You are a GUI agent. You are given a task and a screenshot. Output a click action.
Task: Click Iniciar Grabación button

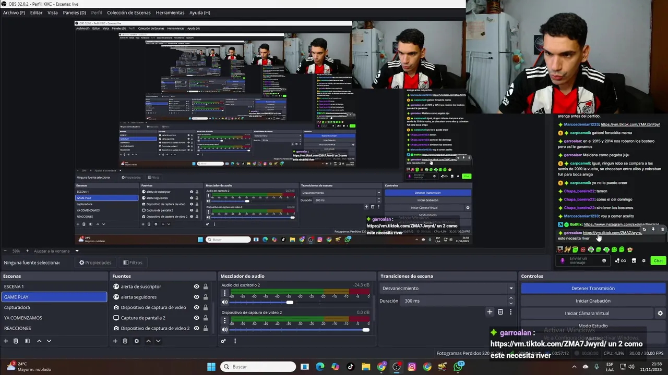[593, 301]
